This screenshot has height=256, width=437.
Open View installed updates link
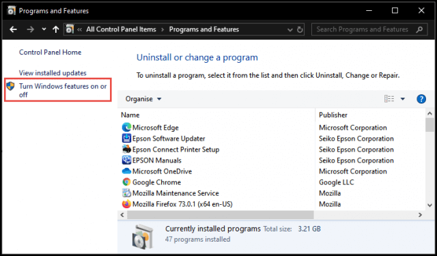click(53, 73)
